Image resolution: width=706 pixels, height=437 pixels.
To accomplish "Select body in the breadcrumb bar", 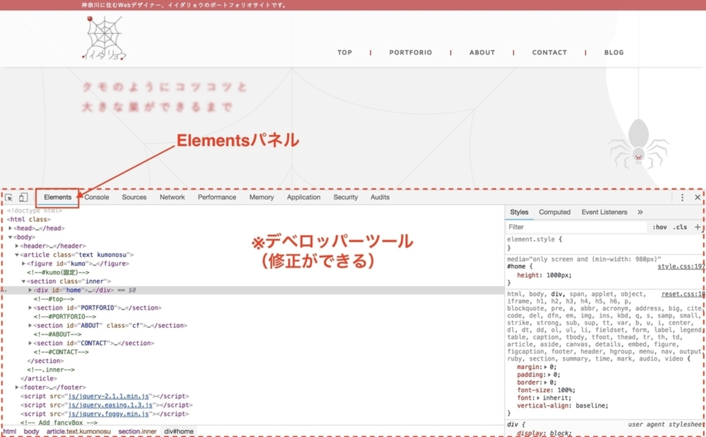I will pos(31,431).
